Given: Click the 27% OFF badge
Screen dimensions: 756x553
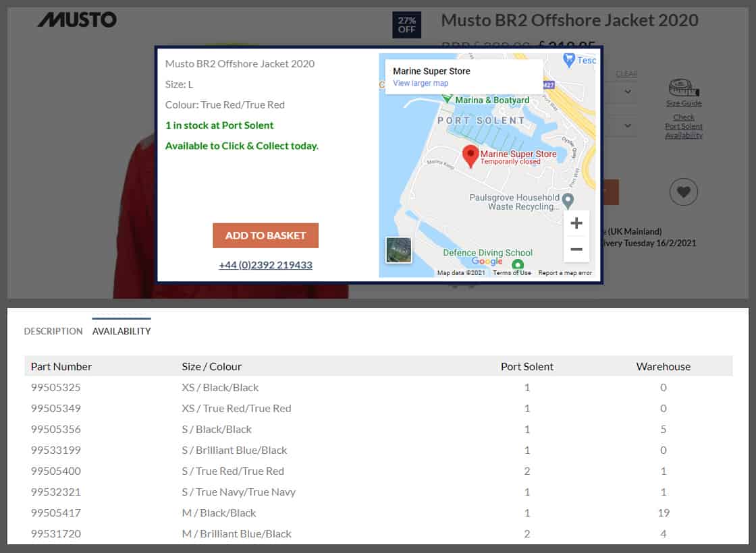Looking at the screenshot, I should 406,24.
